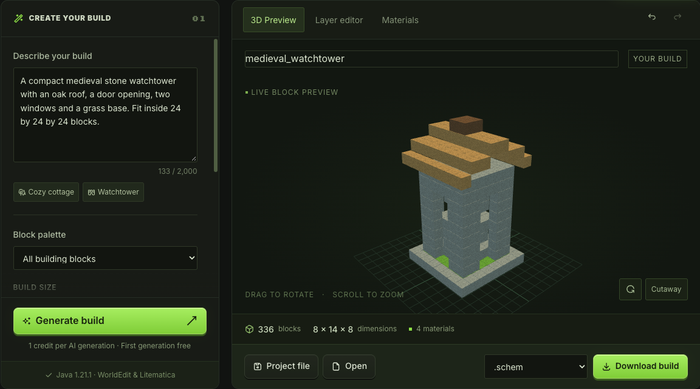The width and height of the screenshot is (700, 389).
Task: Click the document icon on Open button
Action: pos(335,367)
